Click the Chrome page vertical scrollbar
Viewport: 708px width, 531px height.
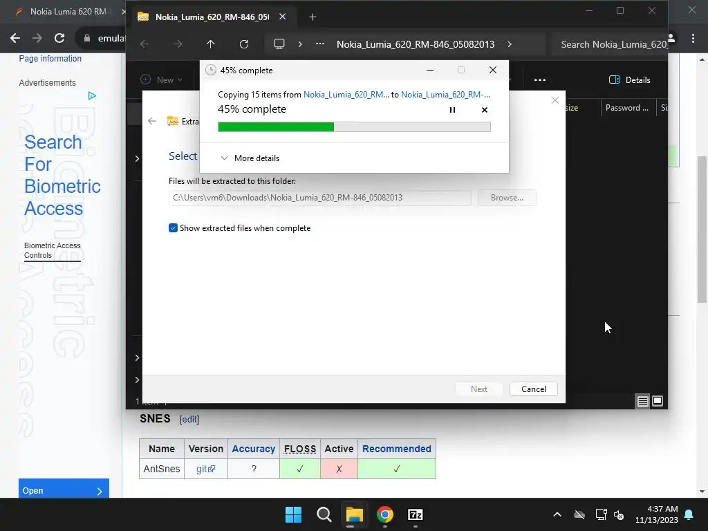[702, 230]
